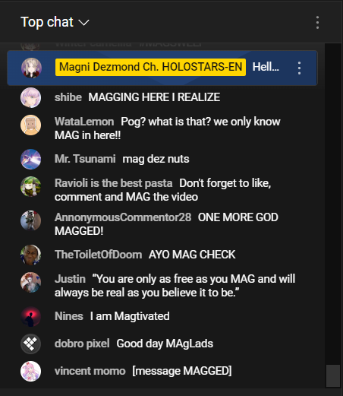Image resolution: width=343 pixels, height=396 pixels.
Task: Expand the truncated pinned message "Hell..."
Action: click(266, 67)
